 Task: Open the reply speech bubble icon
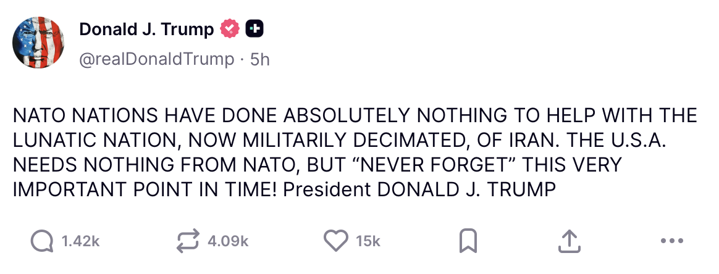[42, 241]
